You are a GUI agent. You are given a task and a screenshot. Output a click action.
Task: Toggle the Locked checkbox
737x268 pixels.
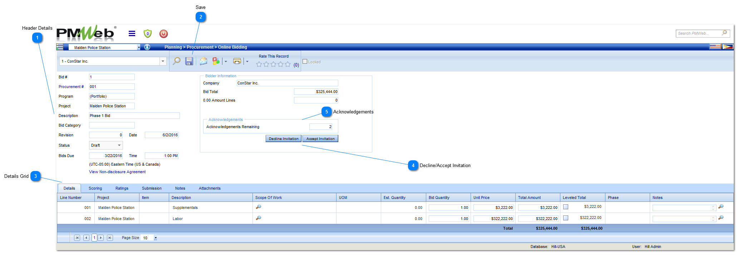[305, 62]
